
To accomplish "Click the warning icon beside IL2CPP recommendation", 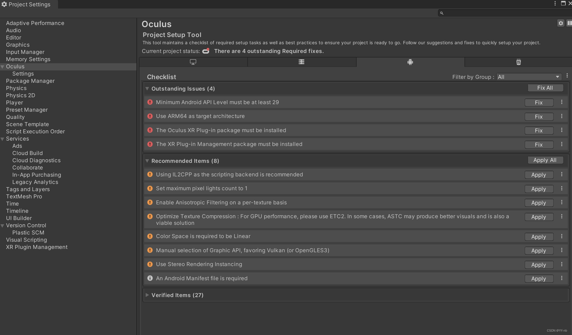I will pyautogui.click(x=150, y=174).
